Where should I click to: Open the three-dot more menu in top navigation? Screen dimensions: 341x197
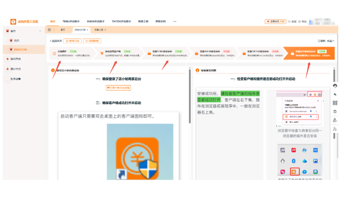(x=175, y=21)
